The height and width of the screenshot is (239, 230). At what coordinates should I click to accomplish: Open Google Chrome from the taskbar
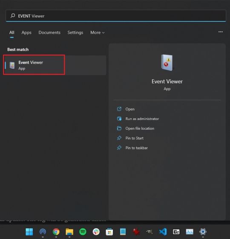[56, 232]
